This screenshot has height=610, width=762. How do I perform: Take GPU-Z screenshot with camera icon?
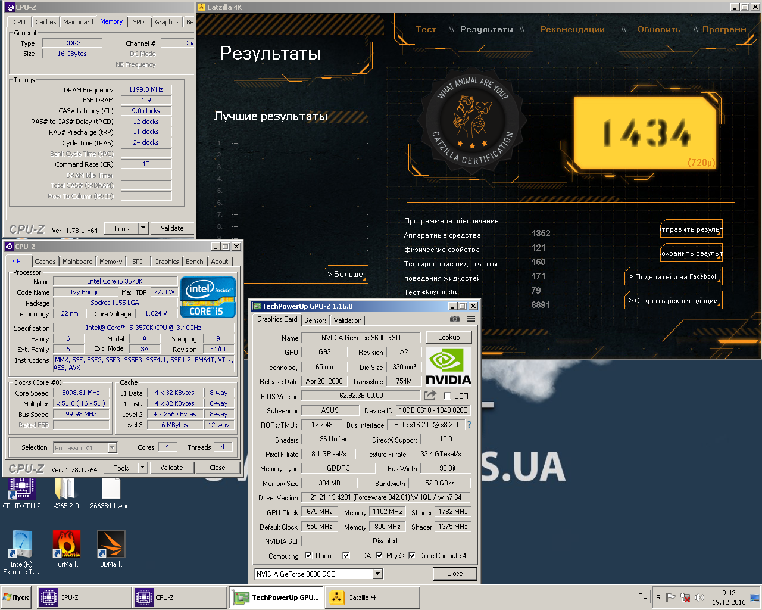[455, 319]
